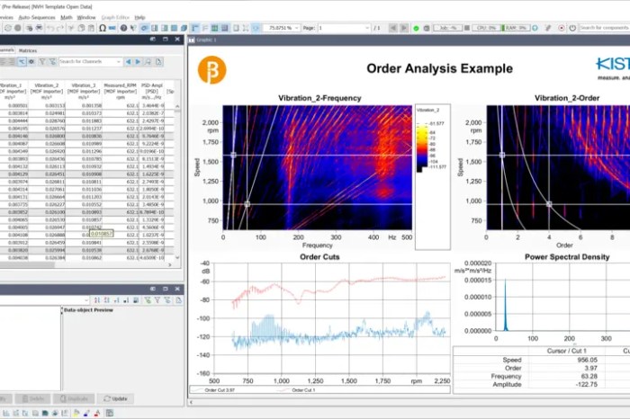This screenshot has height=419, width=630.
Task: Click the CPU usage indicator
Action: 486,28
